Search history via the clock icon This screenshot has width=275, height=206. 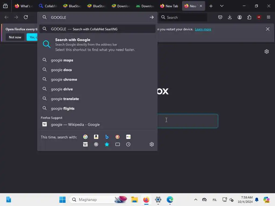pos(128,144)
